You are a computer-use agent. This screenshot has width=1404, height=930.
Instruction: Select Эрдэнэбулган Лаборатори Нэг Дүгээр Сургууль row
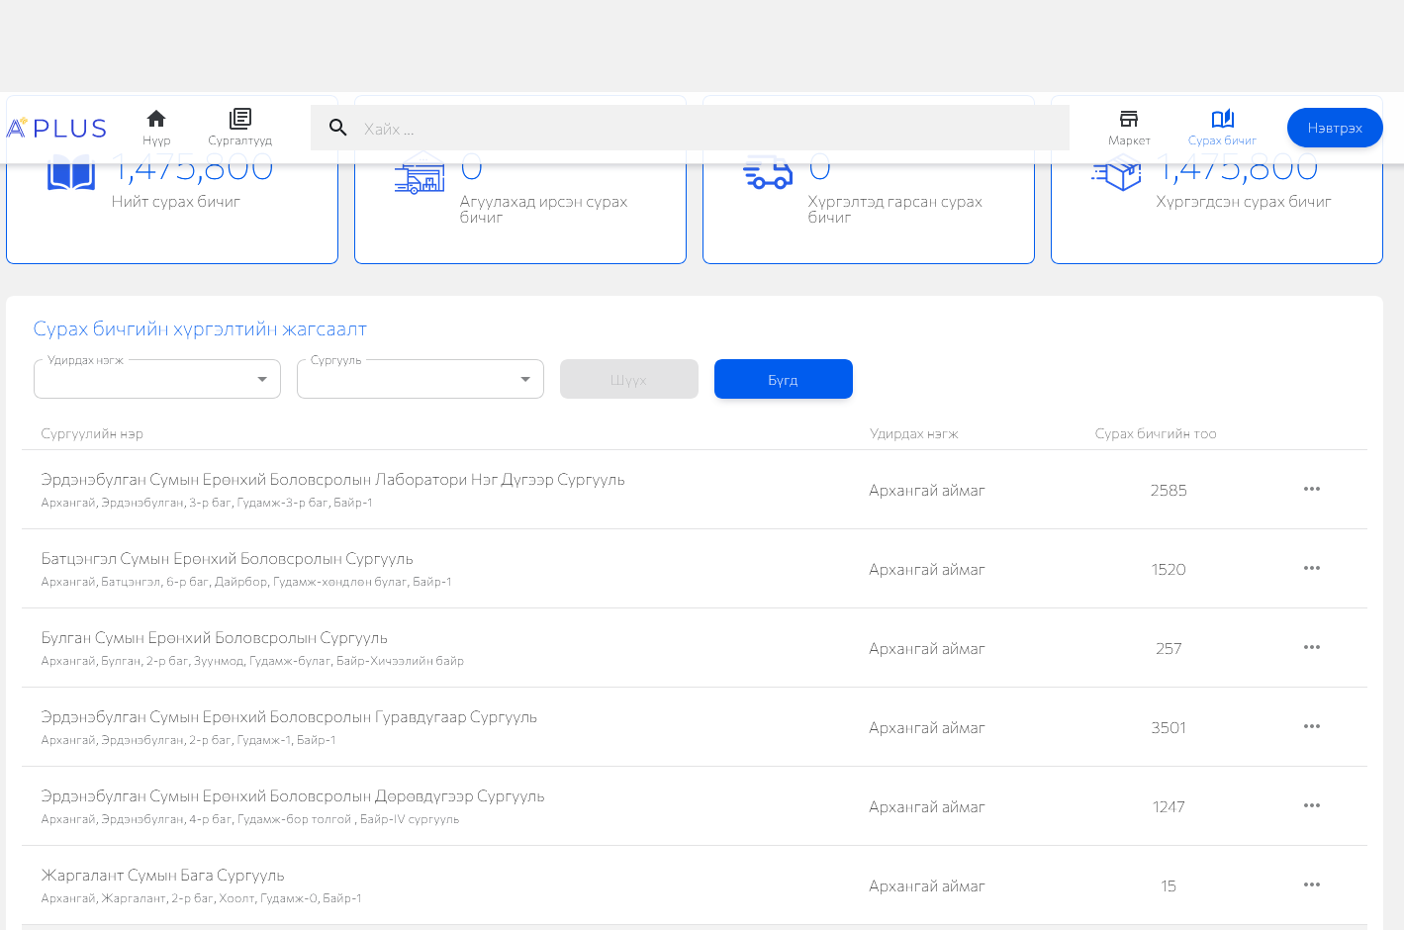(x=332, y=480)
